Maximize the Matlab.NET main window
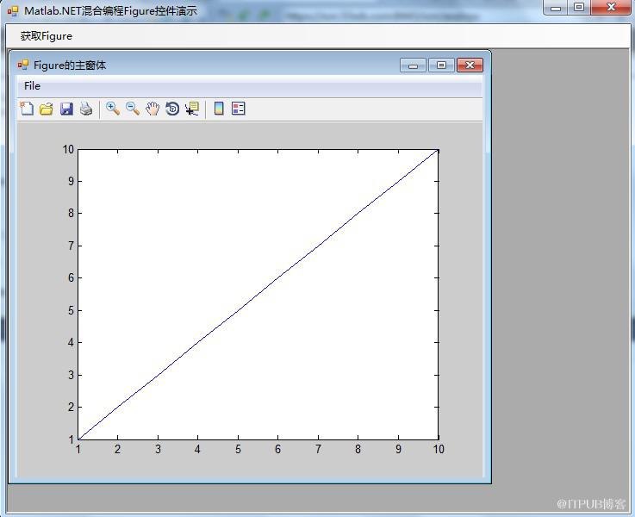Screen dimensions: 635x517 tap(579, 7)
